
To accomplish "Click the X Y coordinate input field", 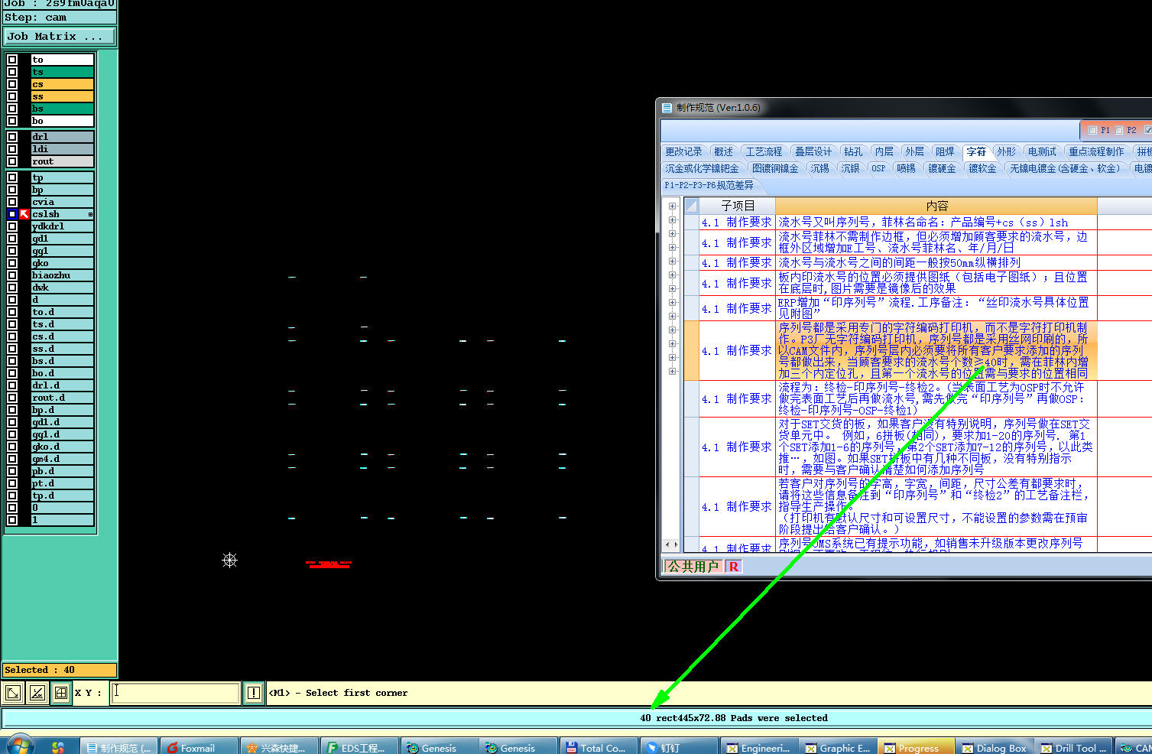I will point(175,693).
